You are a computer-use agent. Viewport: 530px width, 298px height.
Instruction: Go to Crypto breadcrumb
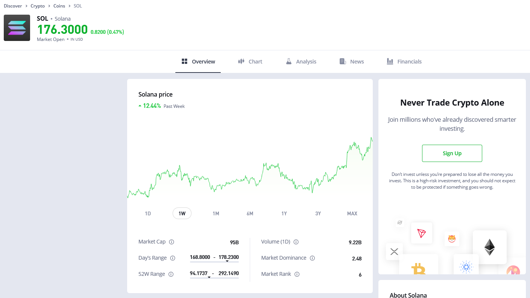pyautogui.click(x=38, y=6)
